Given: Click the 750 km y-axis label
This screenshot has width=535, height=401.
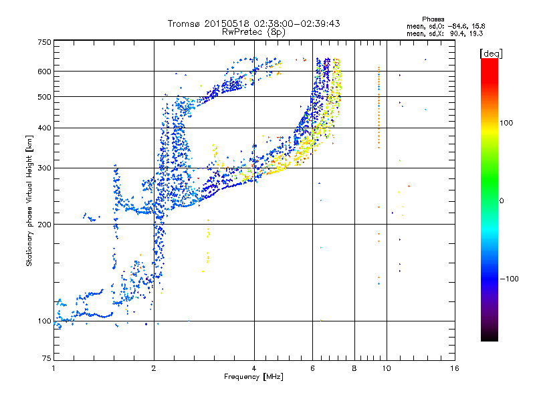Looking at the screenshot, I should coord(44,42).
